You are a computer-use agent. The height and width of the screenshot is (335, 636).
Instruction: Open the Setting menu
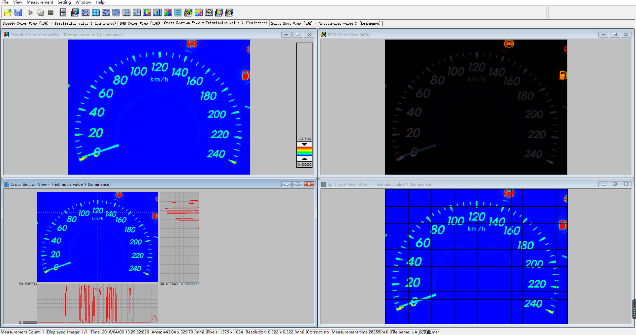click(64, 2)
